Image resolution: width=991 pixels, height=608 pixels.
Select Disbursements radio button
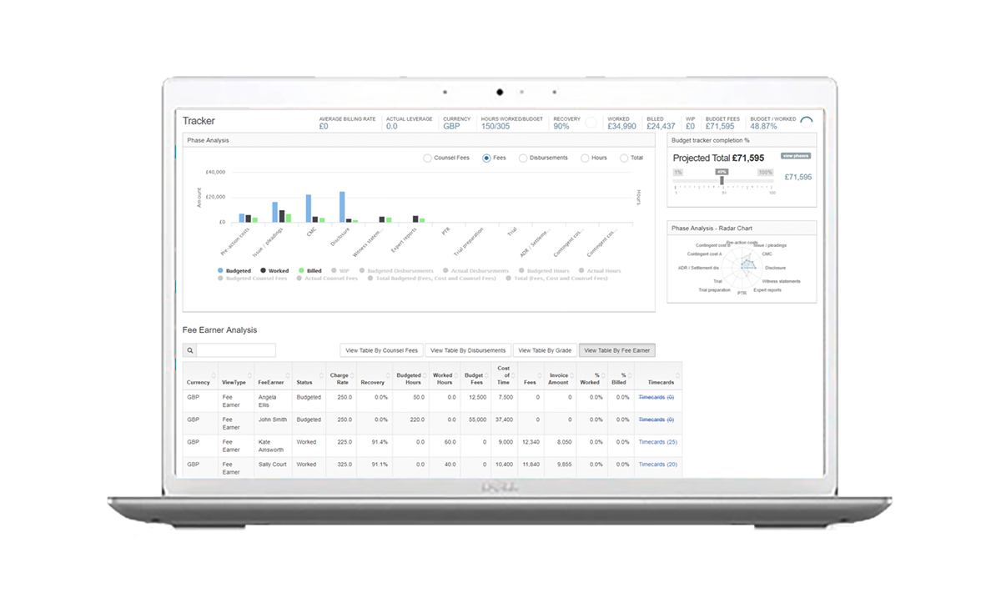point(523,158)
